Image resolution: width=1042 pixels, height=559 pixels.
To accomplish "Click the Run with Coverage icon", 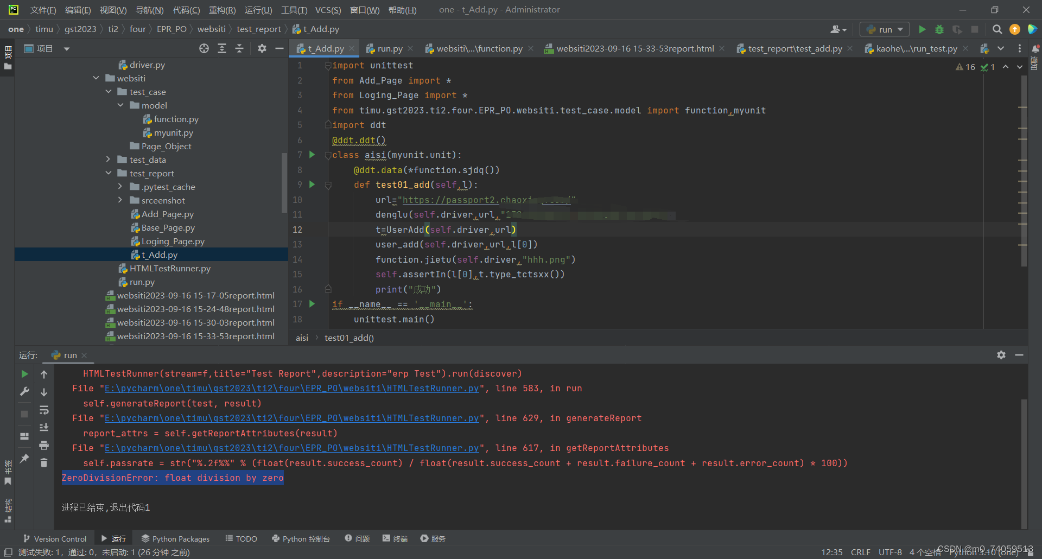I will coord(957,29).
